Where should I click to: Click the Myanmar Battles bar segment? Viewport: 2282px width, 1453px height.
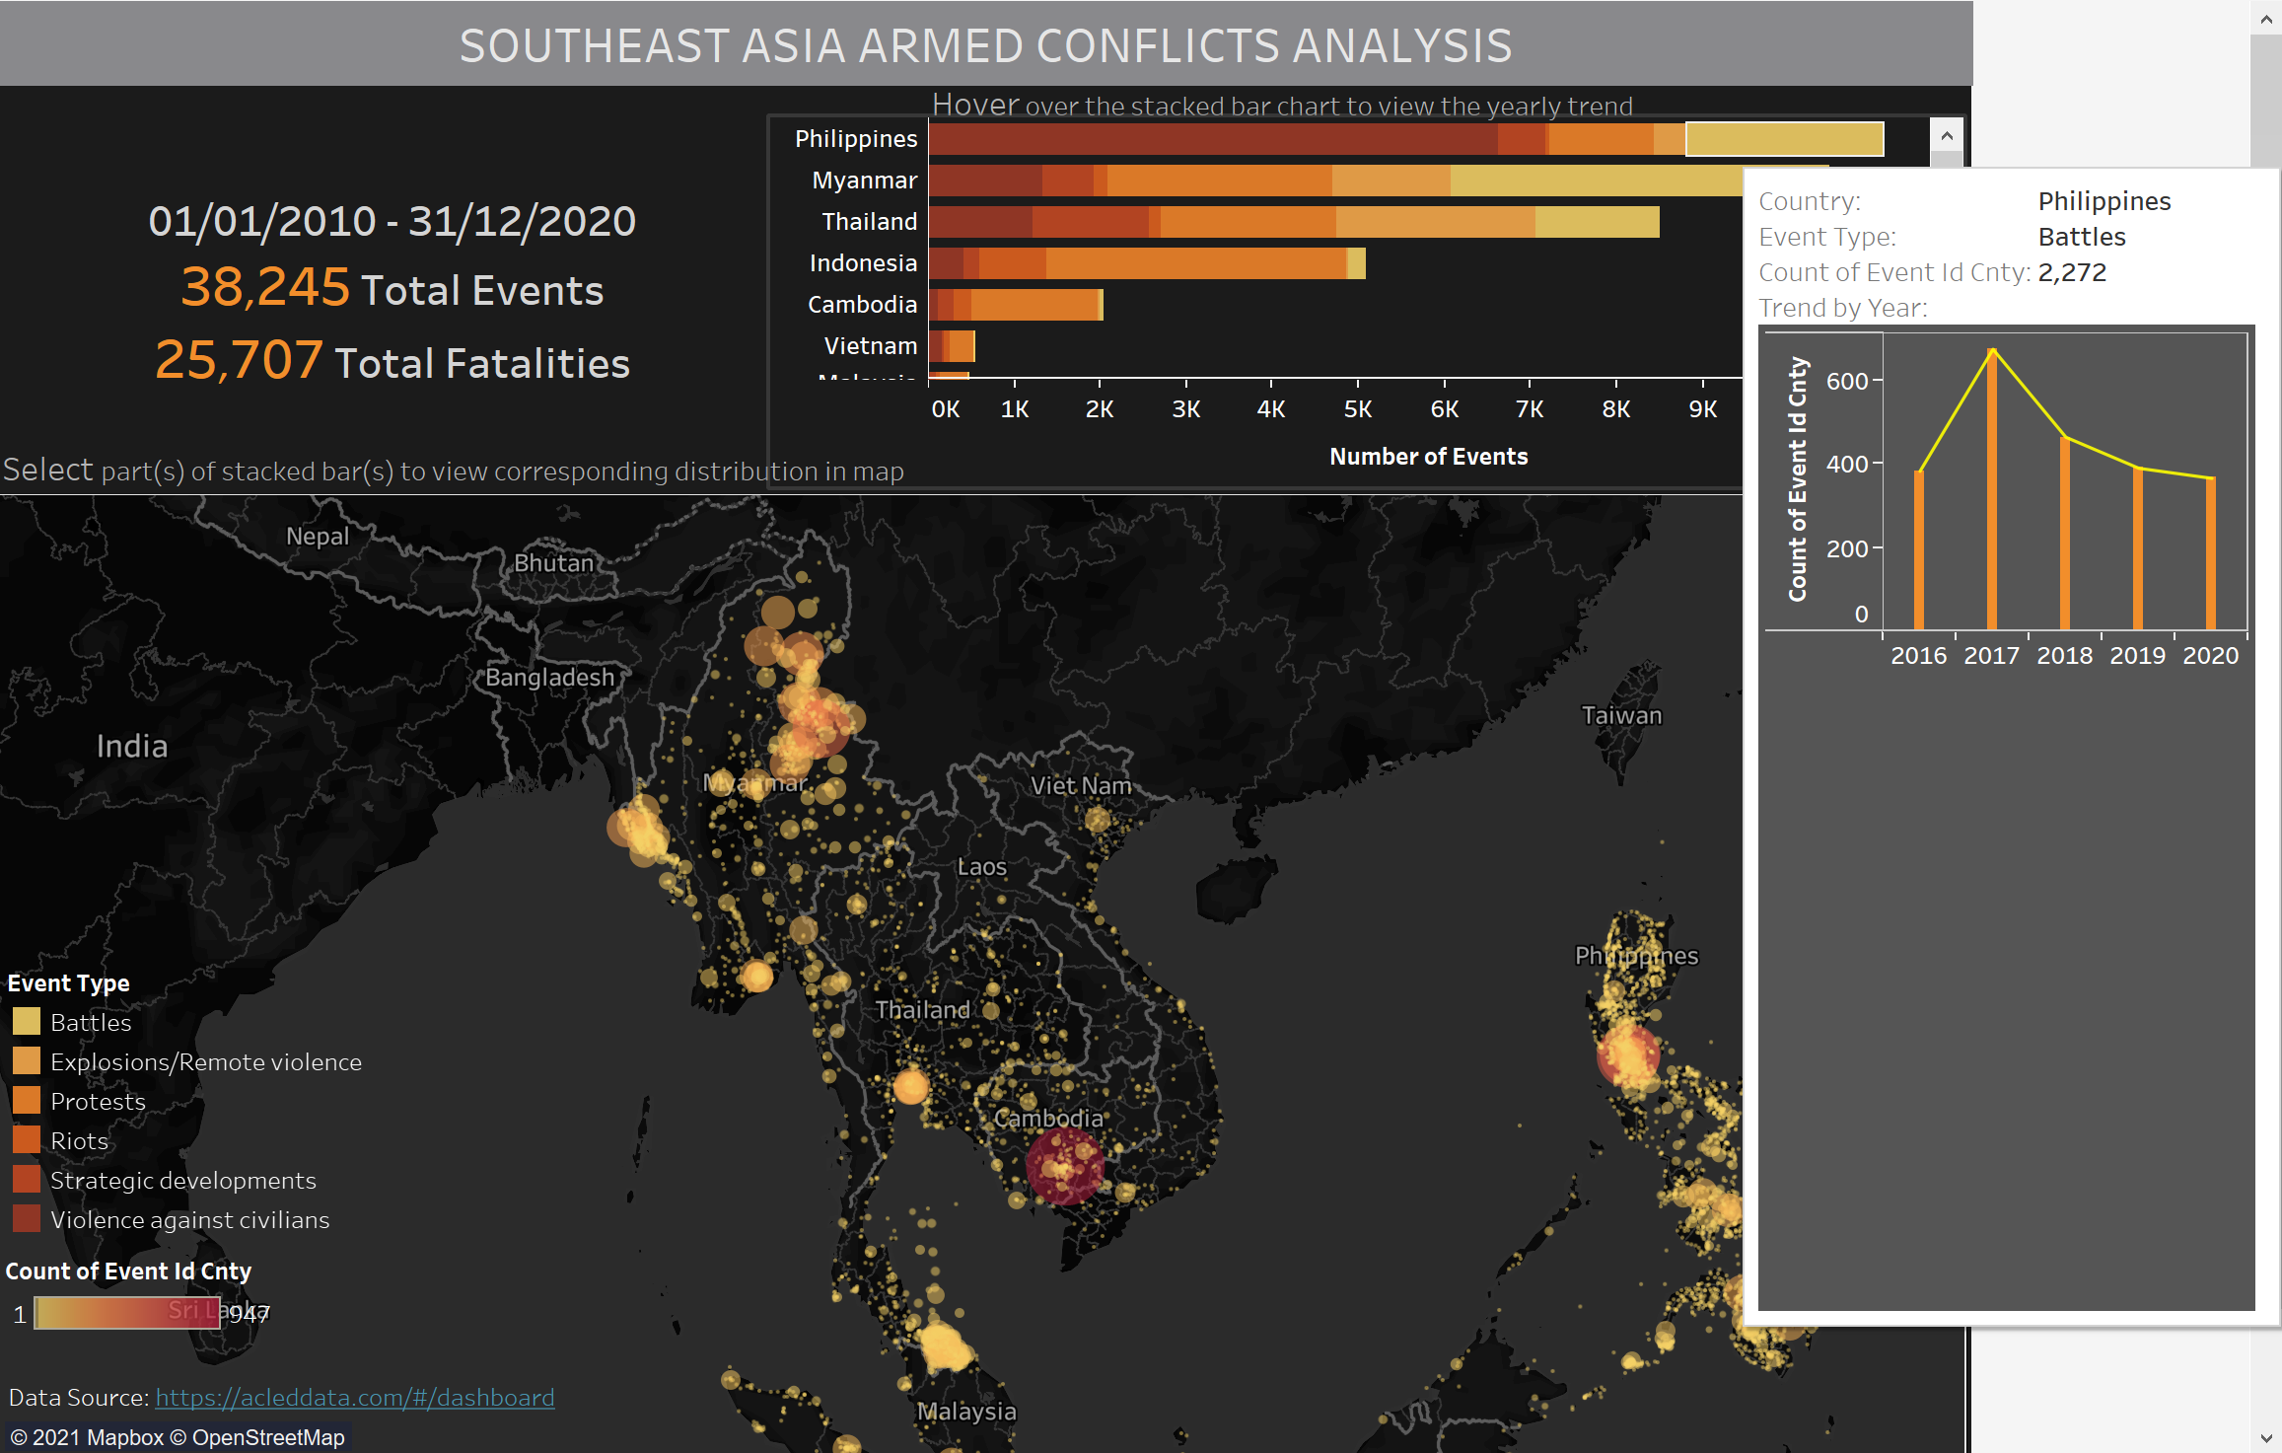point(1598,181)
